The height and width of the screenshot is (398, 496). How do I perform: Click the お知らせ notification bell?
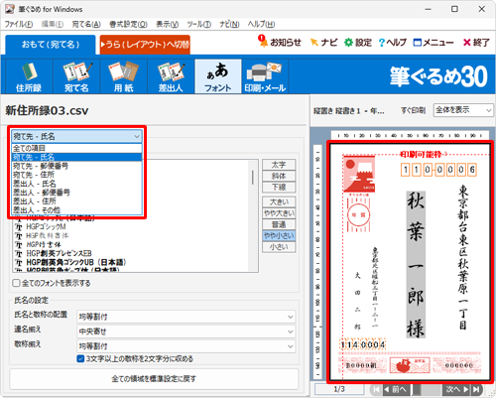280,42
